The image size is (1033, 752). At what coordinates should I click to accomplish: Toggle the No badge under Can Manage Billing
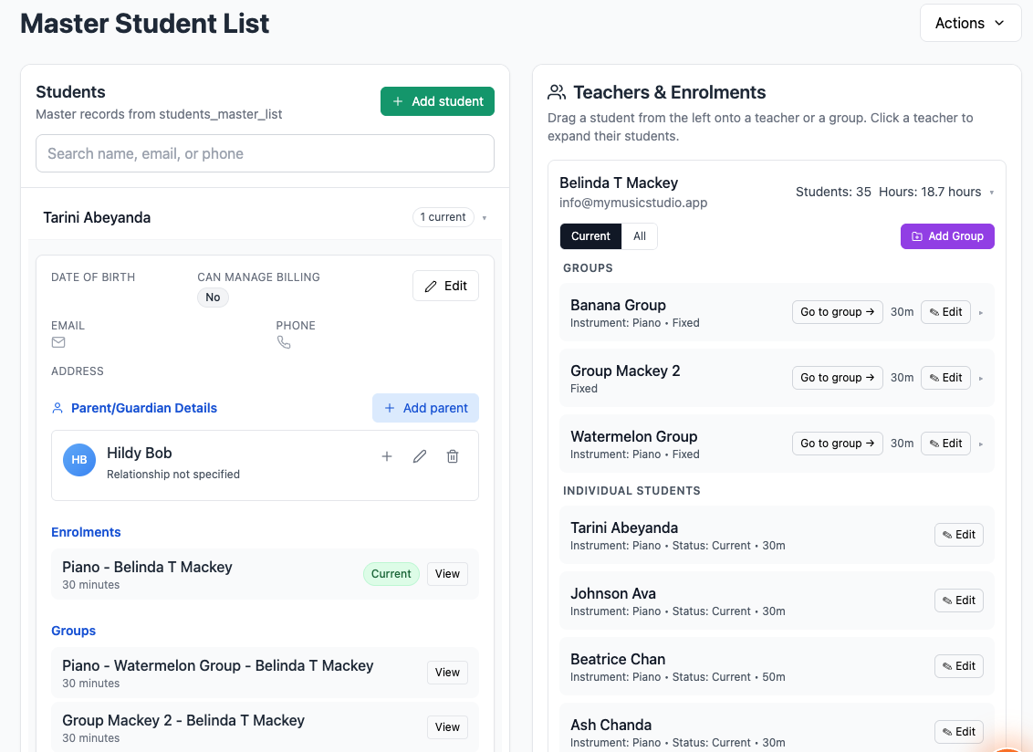213,298
